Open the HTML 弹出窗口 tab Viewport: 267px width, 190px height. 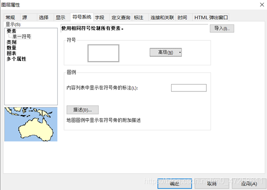pyautogui.click(x=211, y=17)
